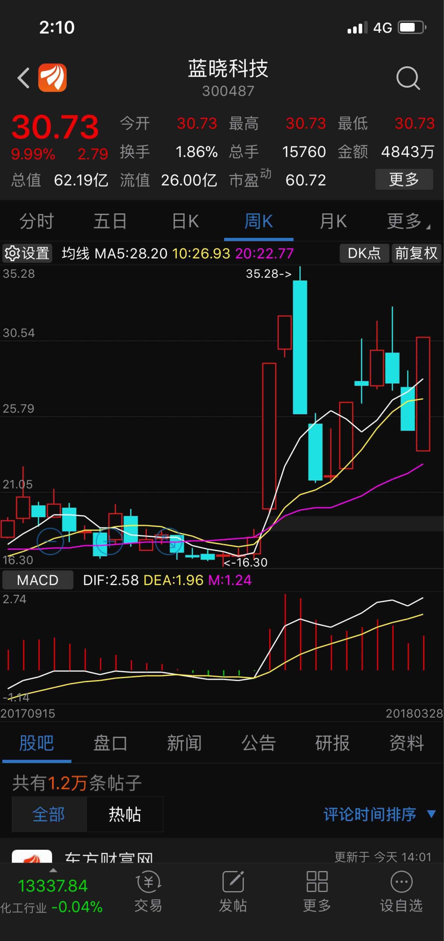Tap the back arrow icon

pyautogui.click(x=24, y=78)
